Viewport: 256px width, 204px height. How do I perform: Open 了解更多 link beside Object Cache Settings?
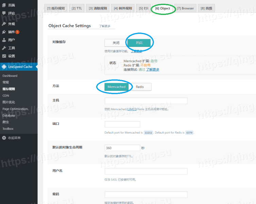tap(105, 26)
